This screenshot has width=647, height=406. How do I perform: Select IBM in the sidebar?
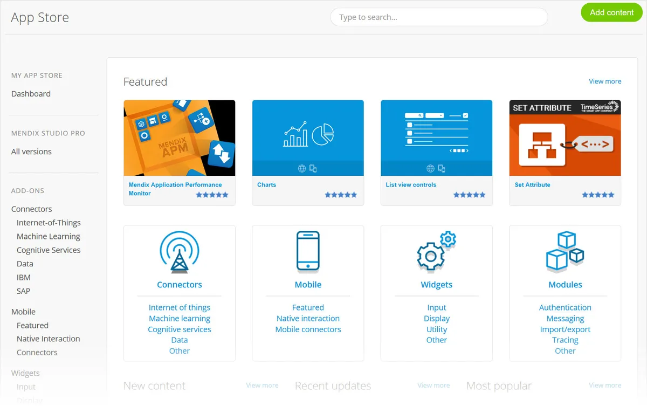(24, 277)
